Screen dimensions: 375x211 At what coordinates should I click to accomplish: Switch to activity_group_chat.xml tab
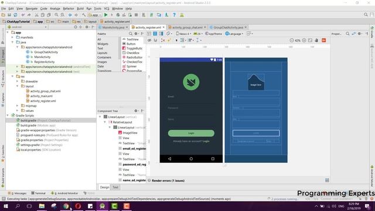187,28
